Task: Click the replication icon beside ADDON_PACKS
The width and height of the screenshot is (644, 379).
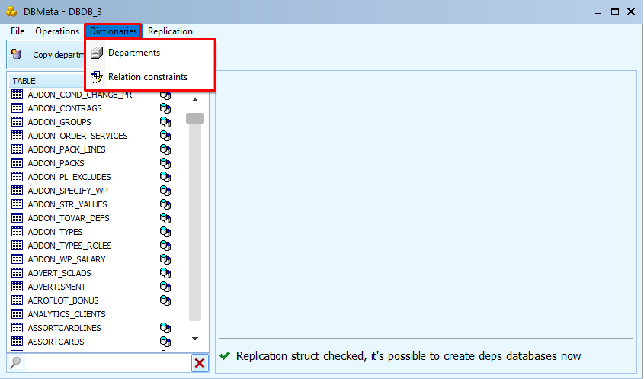Action: pos(165,163)
